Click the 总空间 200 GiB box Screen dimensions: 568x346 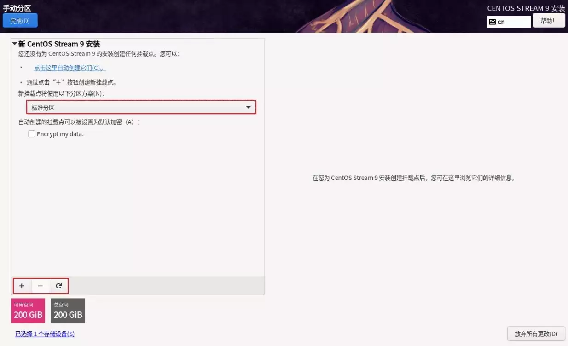pos(68,311)
